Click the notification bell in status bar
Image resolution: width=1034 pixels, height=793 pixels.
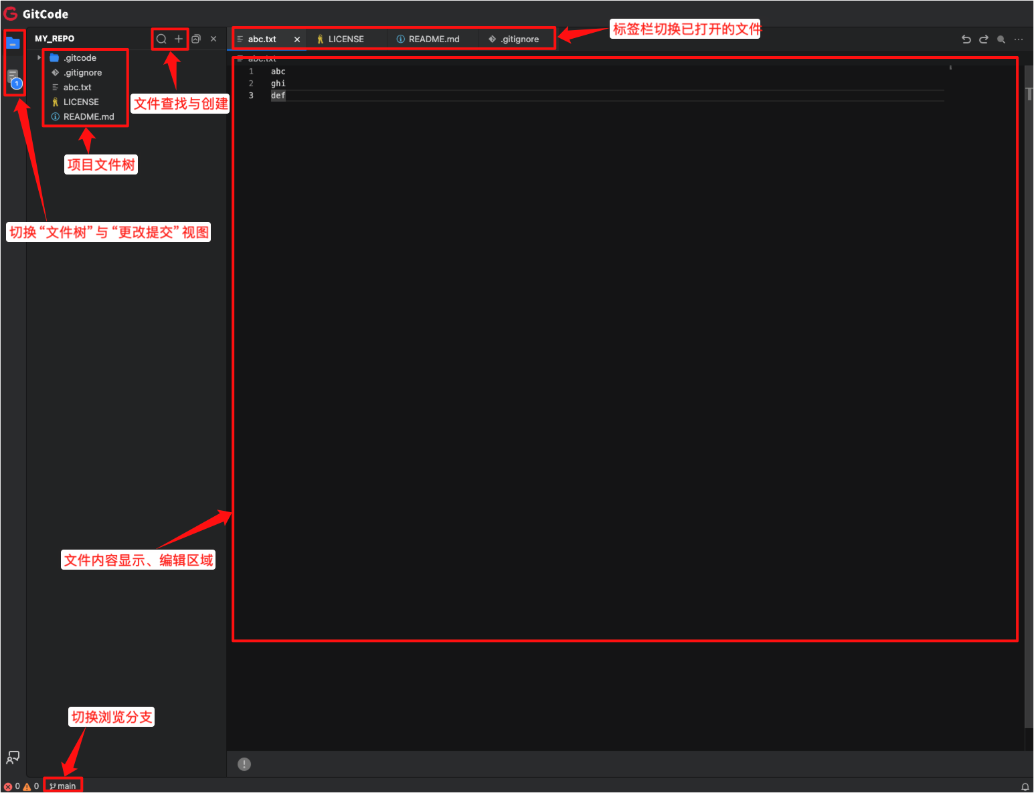click(x=1025, y=786)
